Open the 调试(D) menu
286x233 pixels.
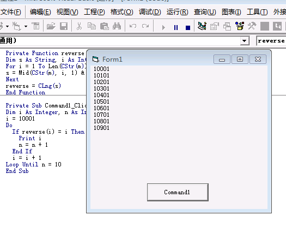tap(150, 12)
